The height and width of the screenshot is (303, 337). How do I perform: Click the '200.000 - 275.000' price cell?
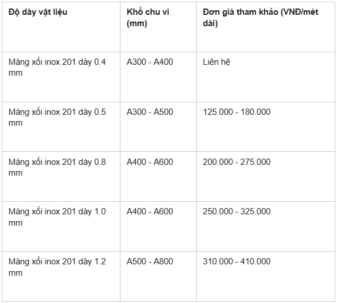pos(265,177)
